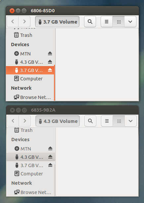Go forward in the 6835-9B2A window
Screen dimensions: 144x203
tap(25, 121)
